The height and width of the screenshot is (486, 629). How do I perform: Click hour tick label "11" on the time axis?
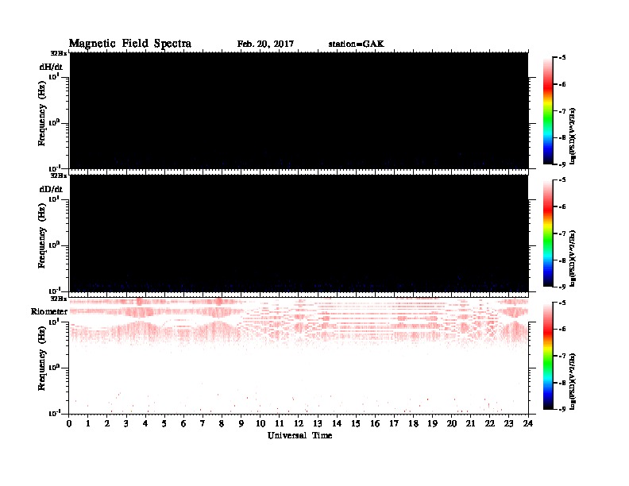[x=280, y=423]
